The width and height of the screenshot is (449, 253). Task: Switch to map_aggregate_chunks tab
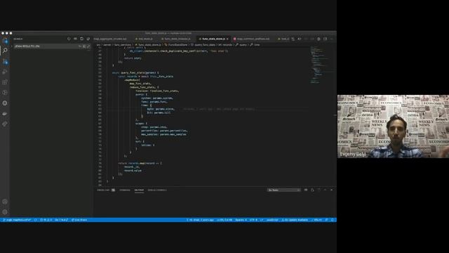click(110, 39)
